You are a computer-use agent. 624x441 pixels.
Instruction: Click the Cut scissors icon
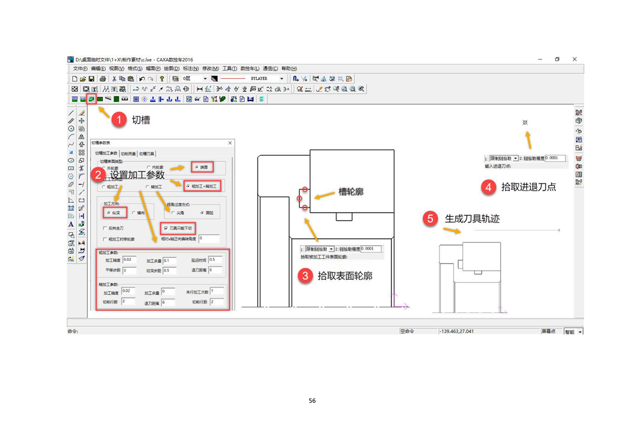point(114,79)
